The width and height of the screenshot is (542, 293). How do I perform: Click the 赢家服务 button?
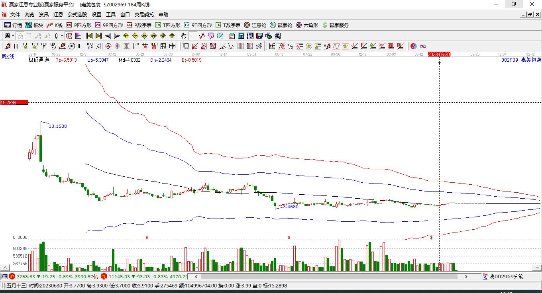click(335, 25)
